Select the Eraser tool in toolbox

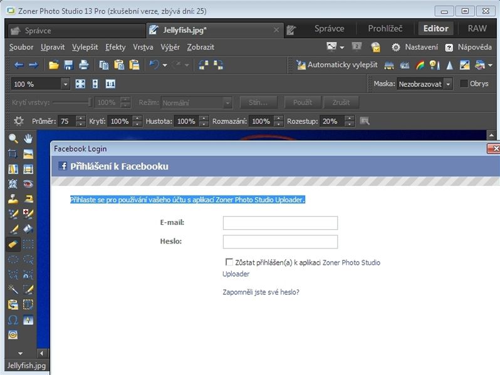pos(13,244)
